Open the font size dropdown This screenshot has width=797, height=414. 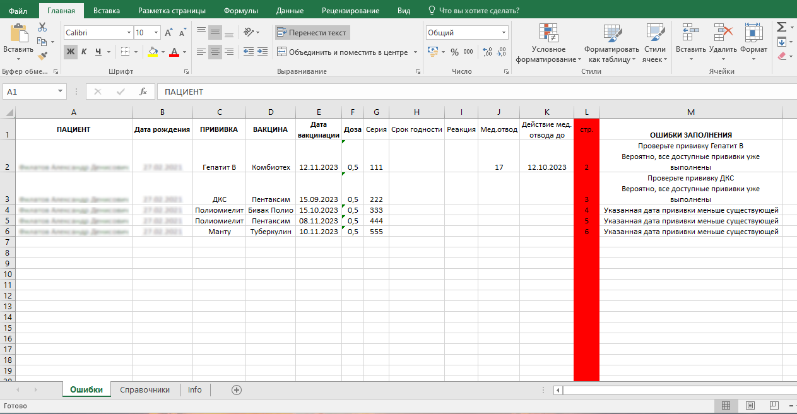[x=156, y=33]
